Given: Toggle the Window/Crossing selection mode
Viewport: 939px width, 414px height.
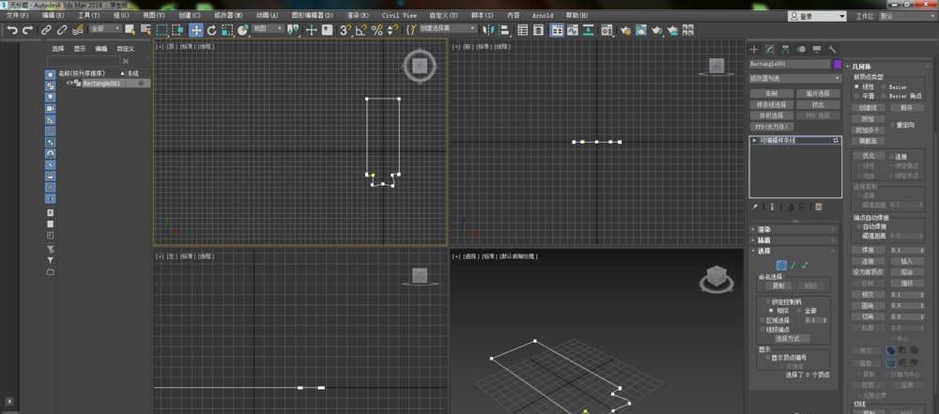Looking at the screenshot, I should pos(177,30).
